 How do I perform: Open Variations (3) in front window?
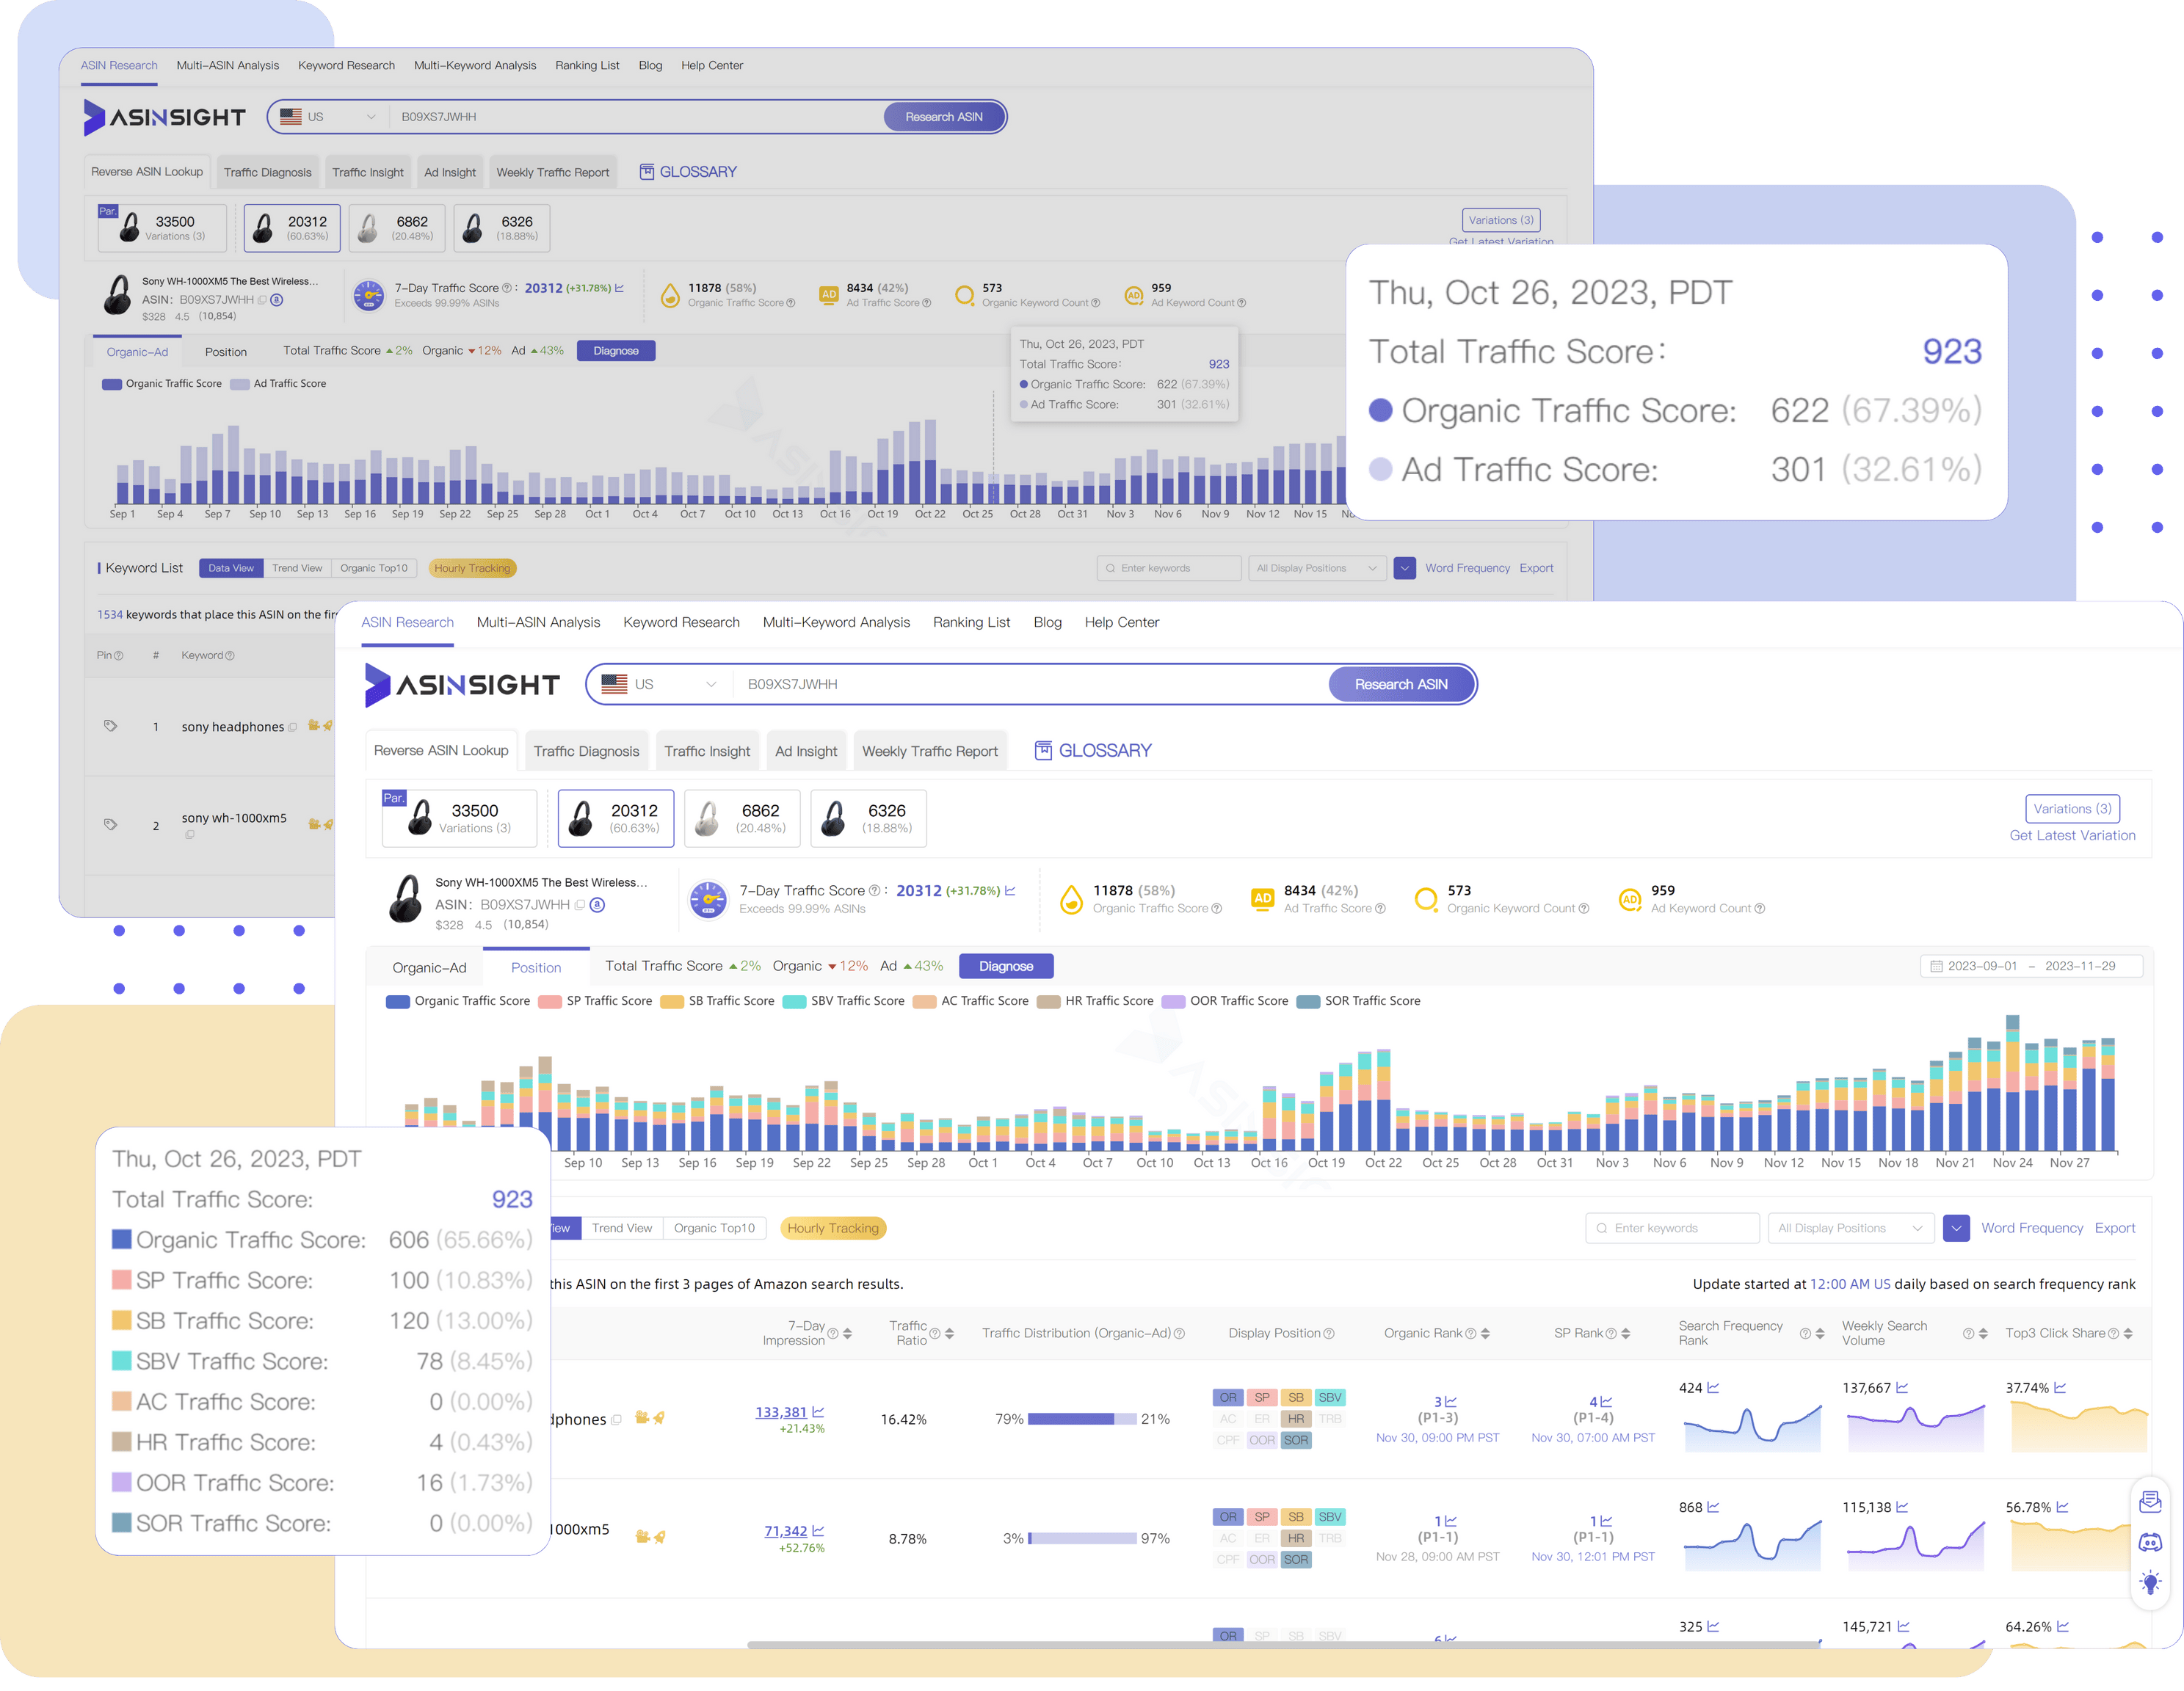point(2072,809)
